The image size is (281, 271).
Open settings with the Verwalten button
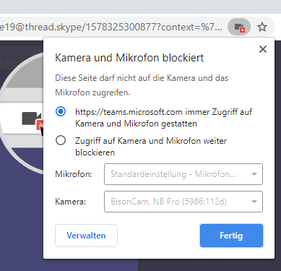[86, 236]
